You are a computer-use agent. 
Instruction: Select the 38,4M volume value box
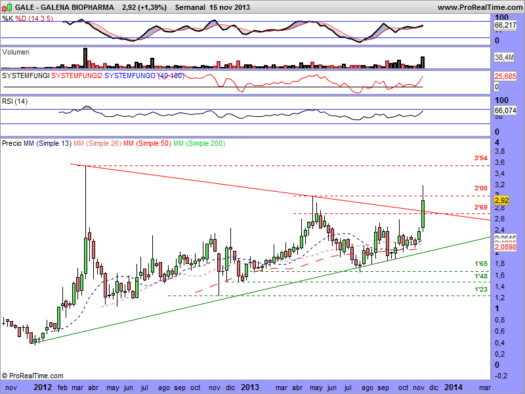[504, 57]
